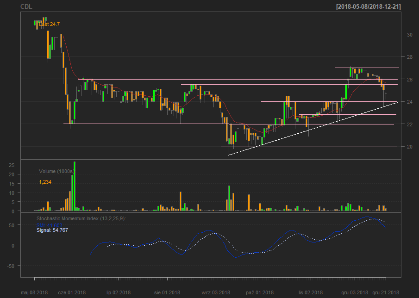419x298 pixels.
Task: Click price axis label 20
Action: pyautogui.click(x=410, y=147)
